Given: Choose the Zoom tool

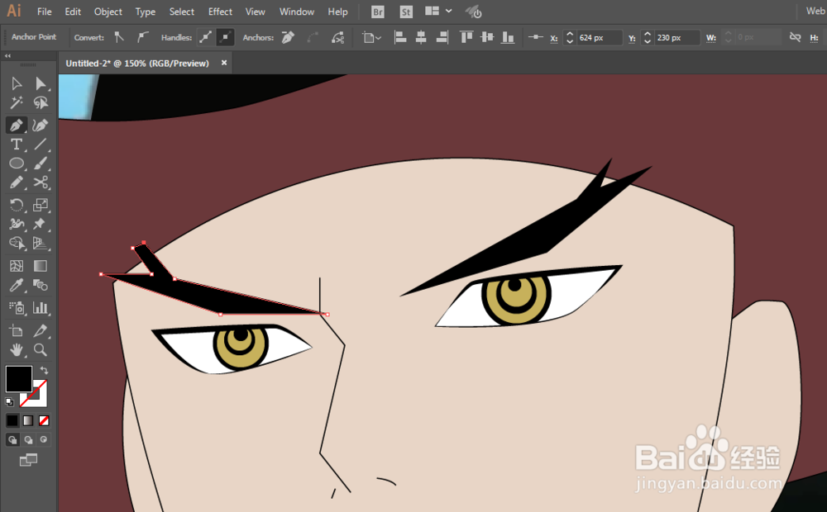Looking at the screenshot, I should [x=40, y=350].
